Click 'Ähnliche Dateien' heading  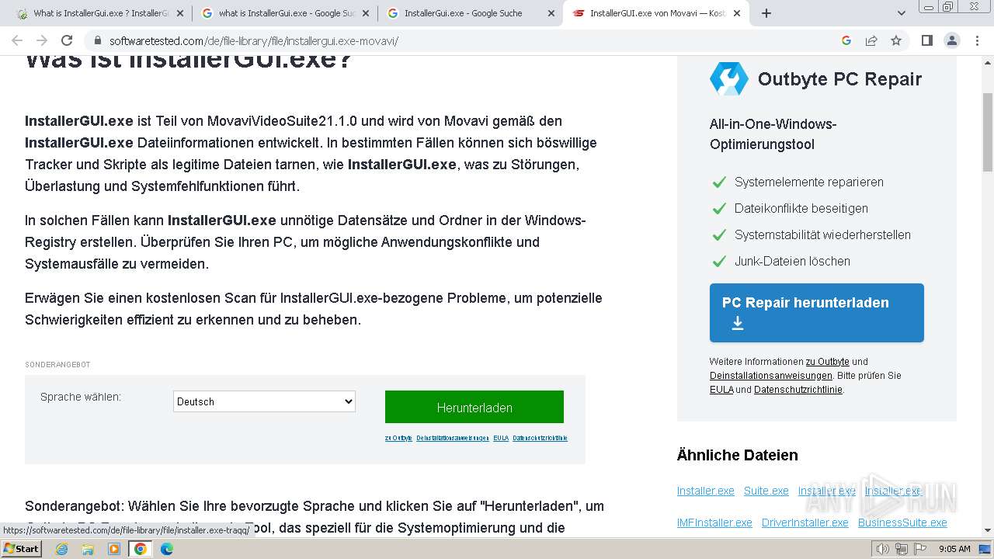[x=737, y=455]
